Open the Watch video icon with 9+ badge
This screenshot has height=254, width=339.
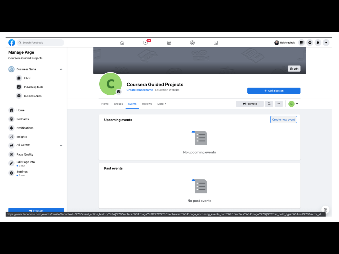[x=146, y=43]
